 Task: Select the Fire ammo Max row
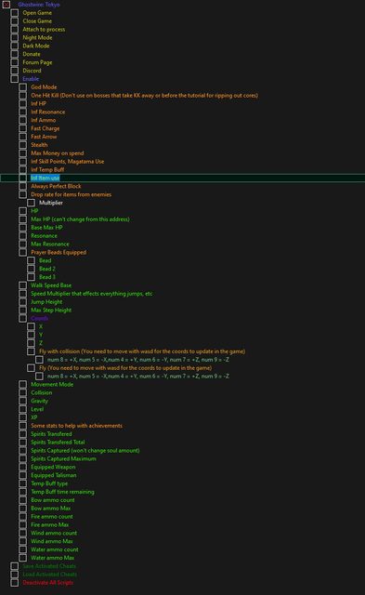coord(49,524)
